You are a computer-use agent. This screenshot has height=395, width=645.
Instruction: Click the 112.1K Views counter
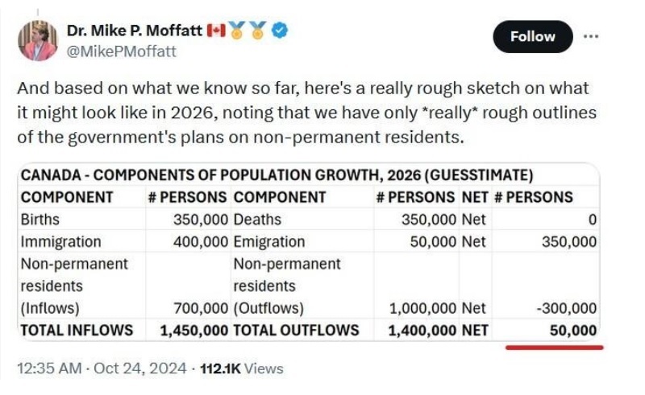tap(242, 368)
